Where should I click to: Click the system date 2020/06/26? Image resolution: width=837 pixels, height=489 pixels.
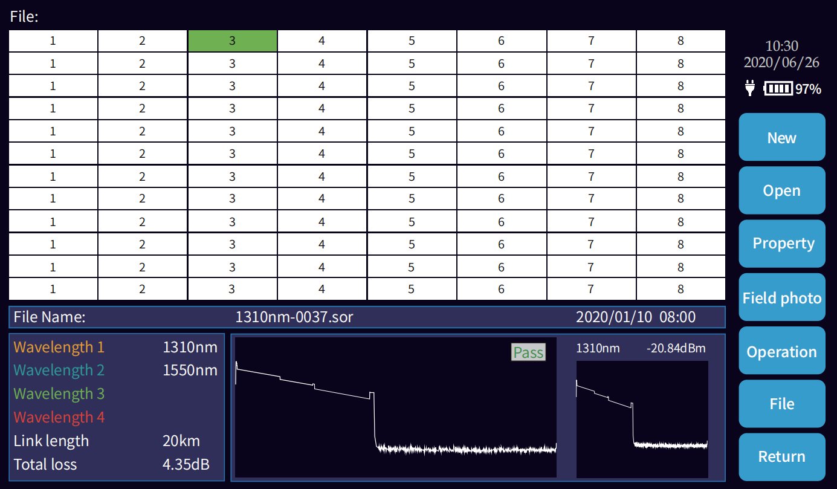point(781,62)
